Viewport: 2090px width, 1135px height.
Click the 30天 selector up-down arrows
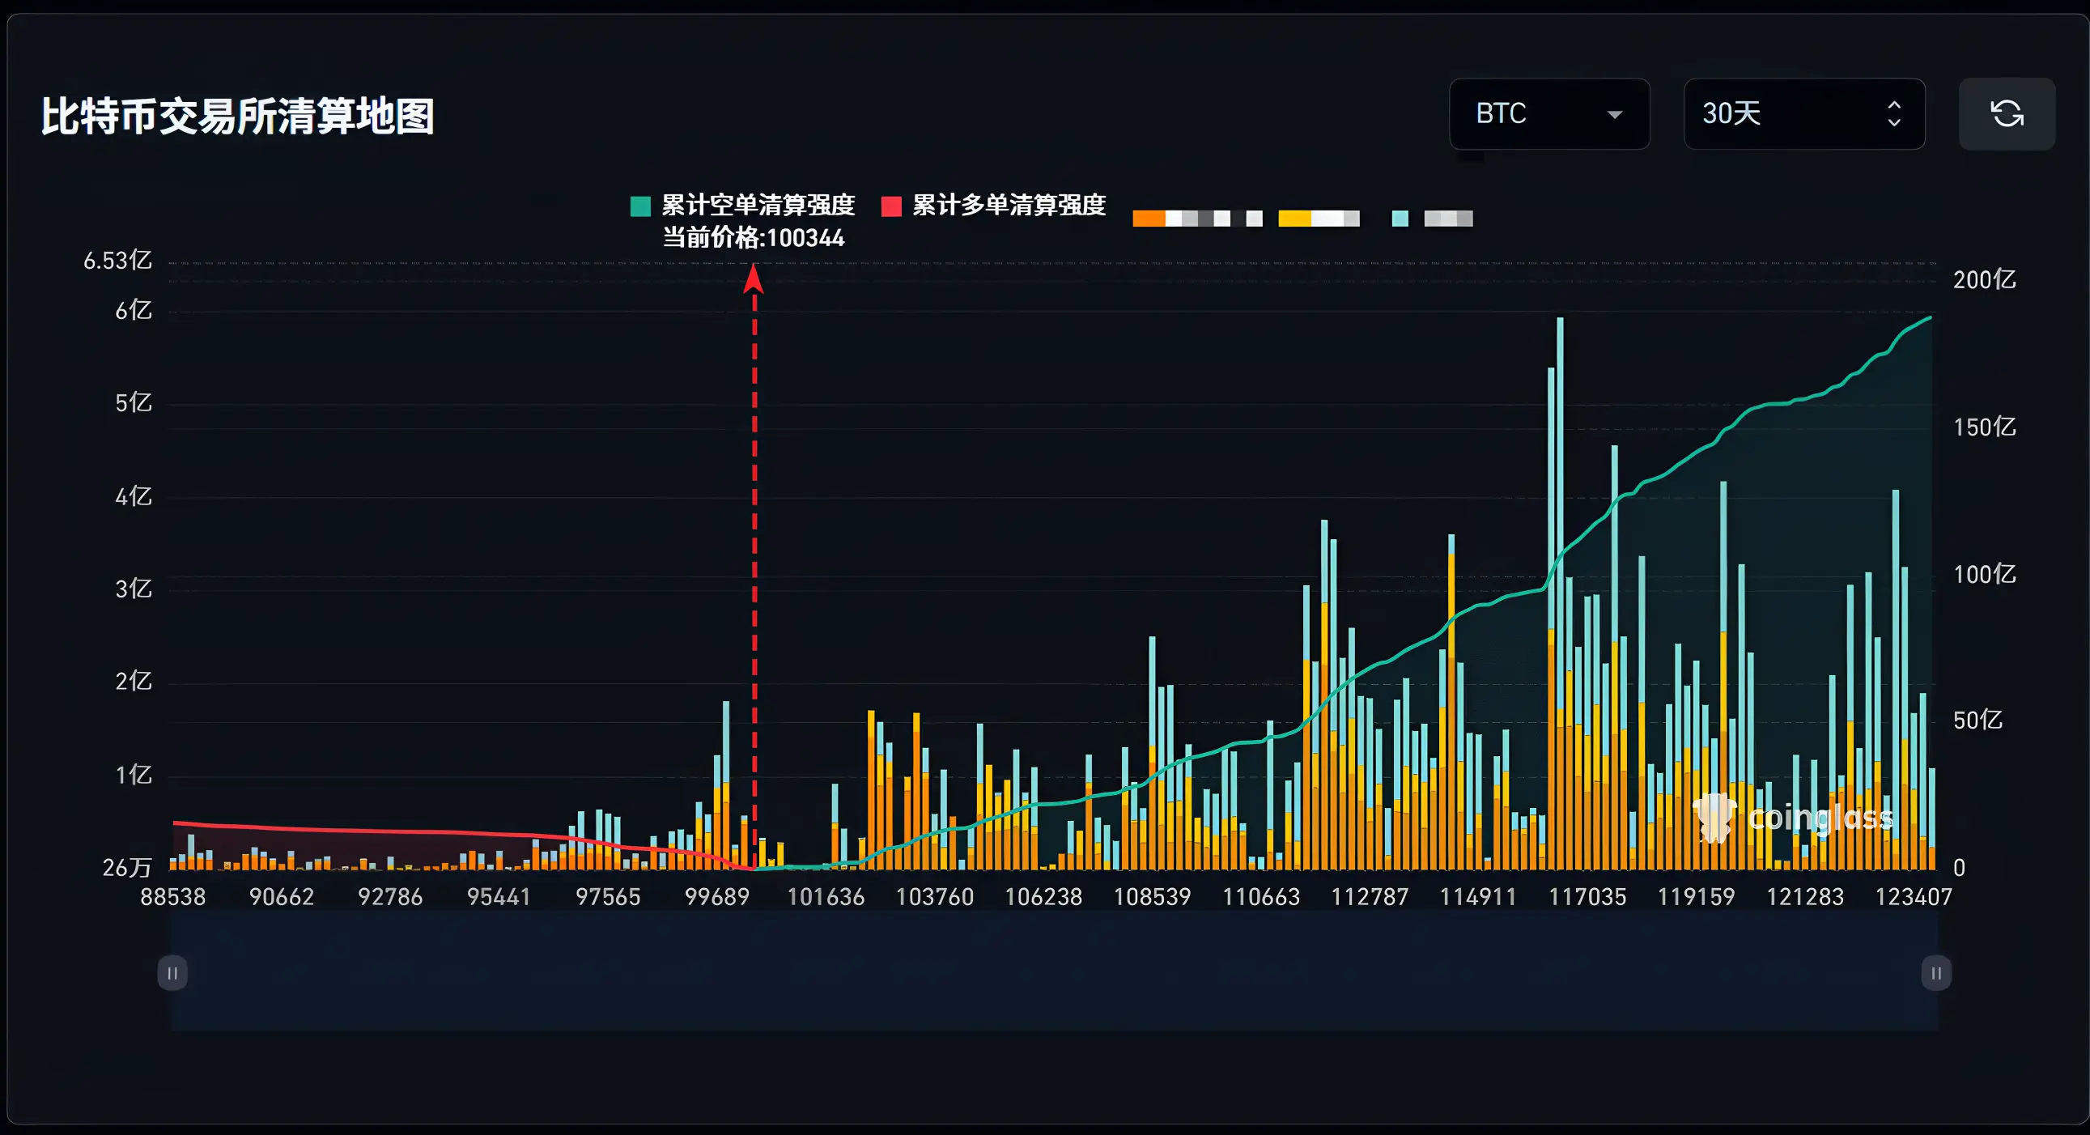1893,113
